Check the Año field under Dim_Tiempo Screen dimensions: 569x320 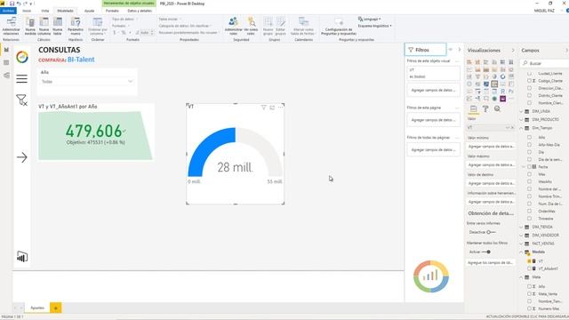(530, 138)
